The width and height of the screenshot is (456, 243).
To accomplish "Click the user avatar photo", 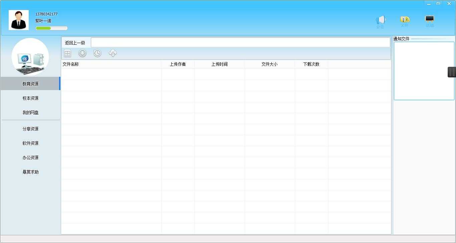I will click(19, 20).
